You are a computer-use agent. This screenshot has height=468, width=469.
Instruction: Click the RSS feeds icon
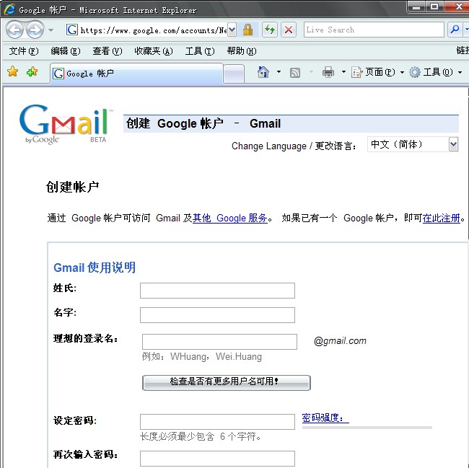[295, 72]
